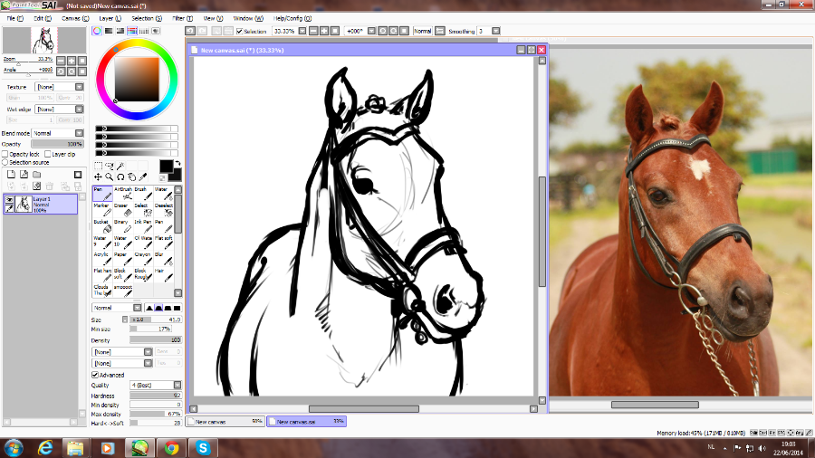
Task: Pick the Marker tool
Action: (x=101, y=209)
